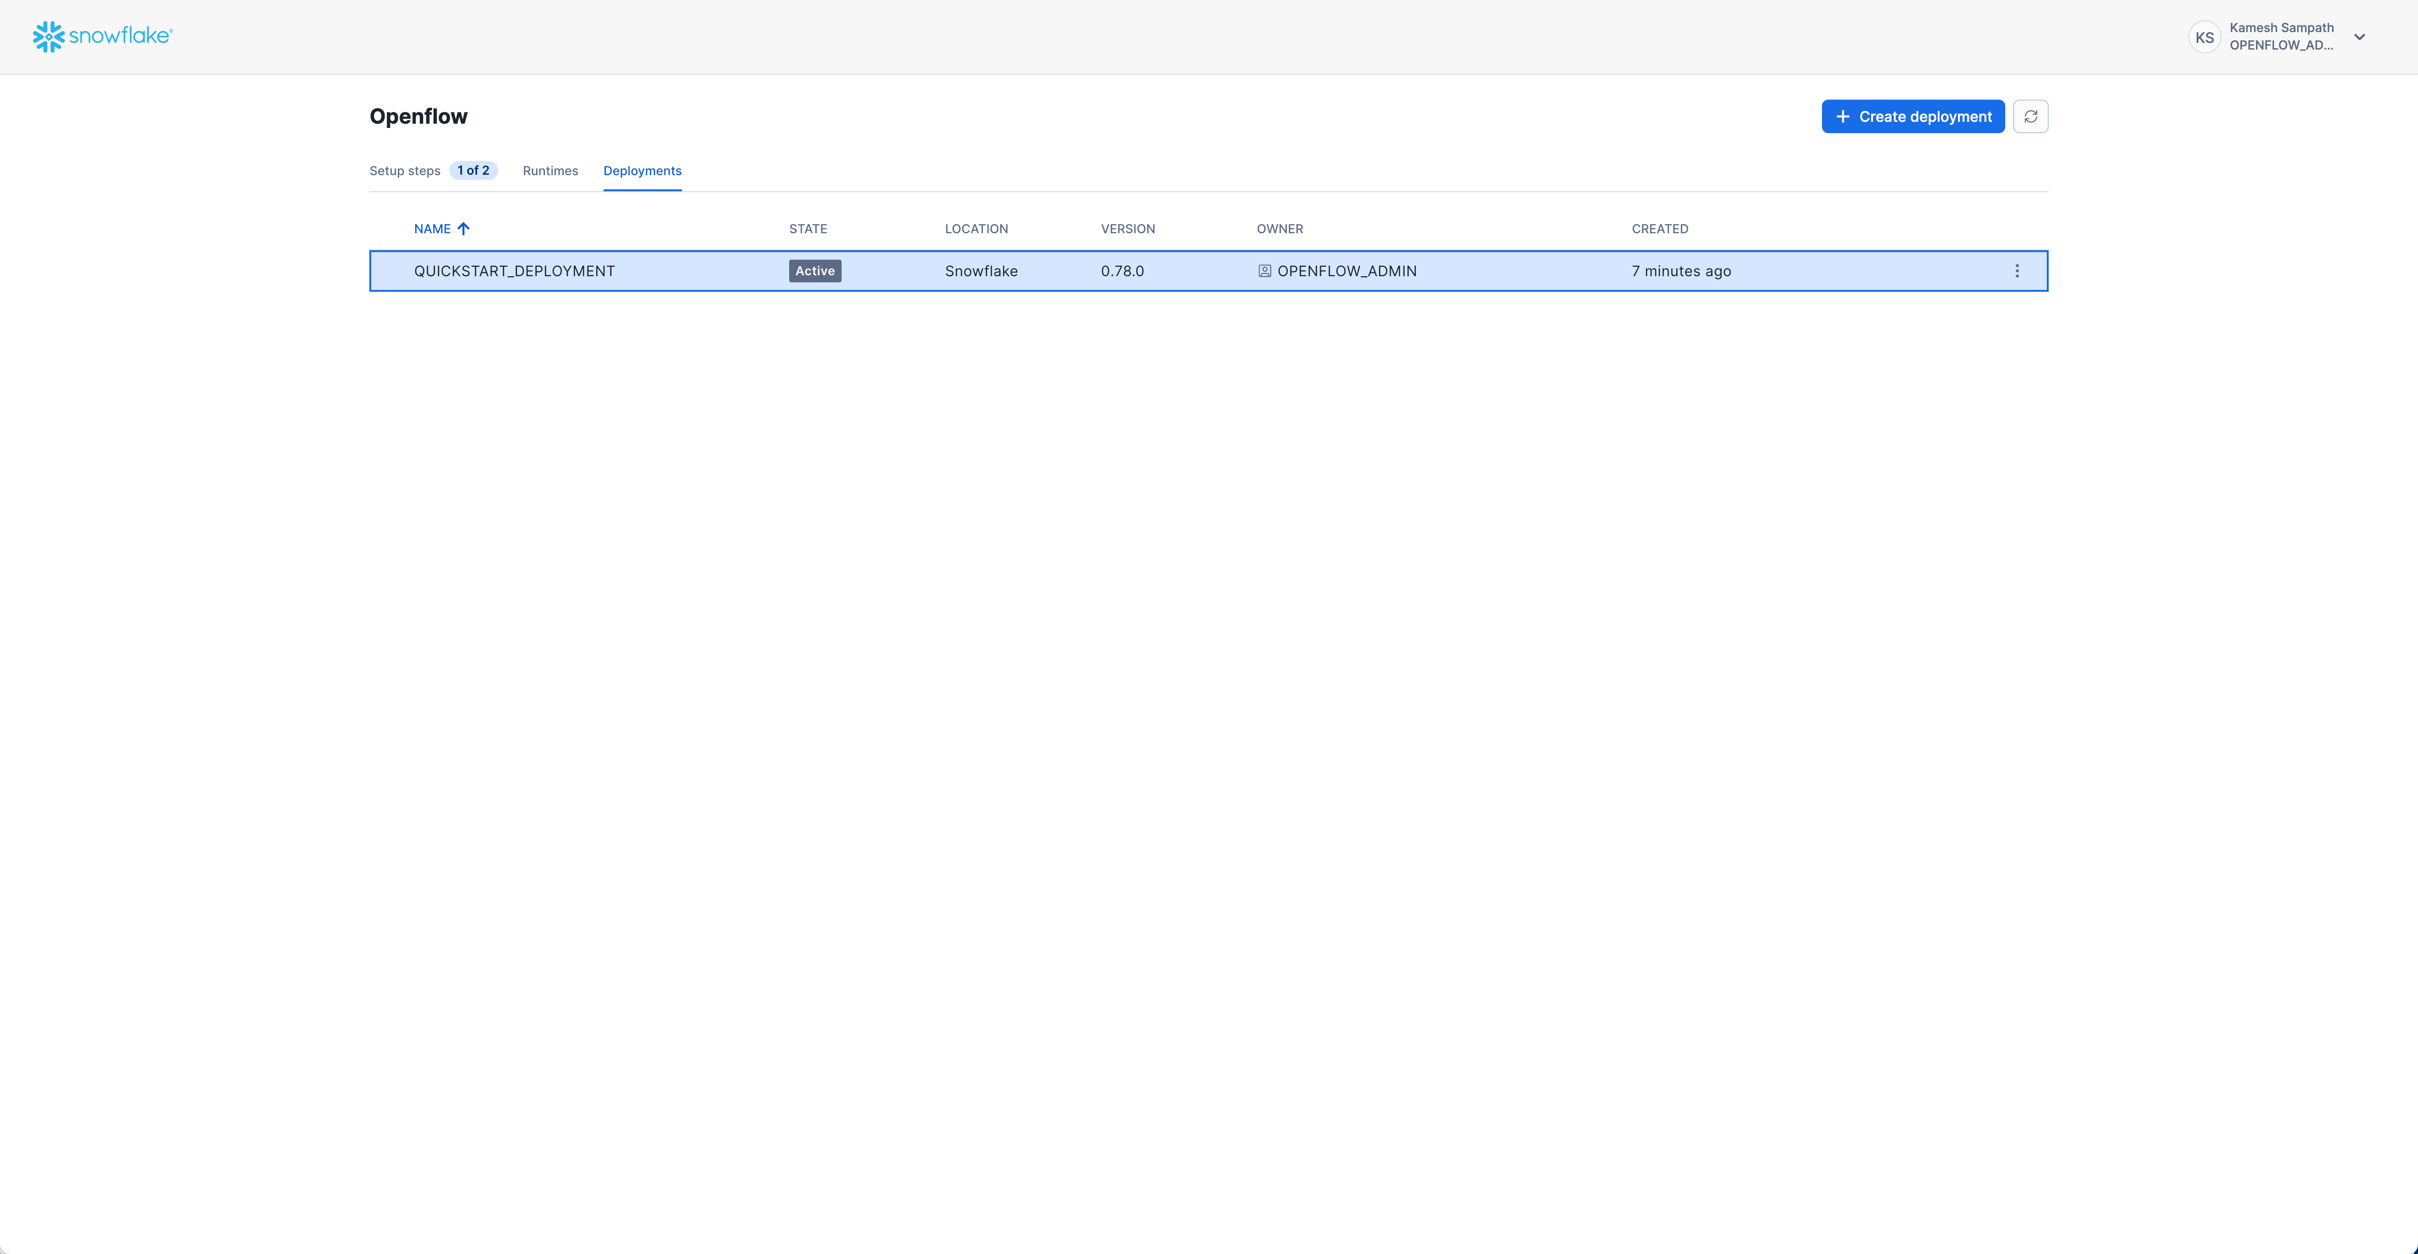Click the Active state badge
The image size is (2418, 1254).
pos(813,271)
